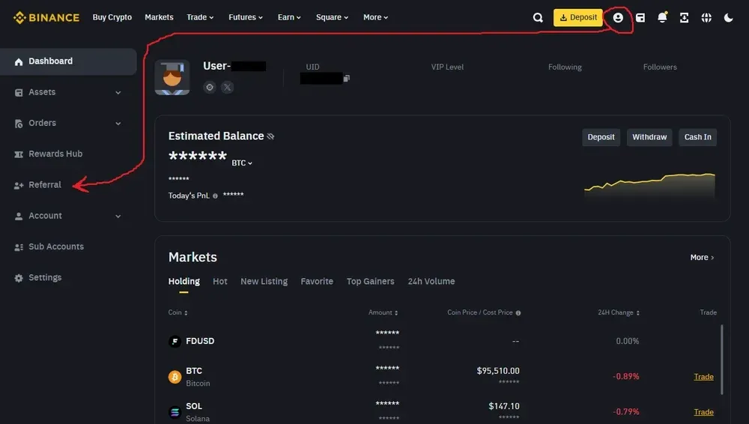Click Markets in top navigation
Screen dimensions: 749x424
[159, 17]
